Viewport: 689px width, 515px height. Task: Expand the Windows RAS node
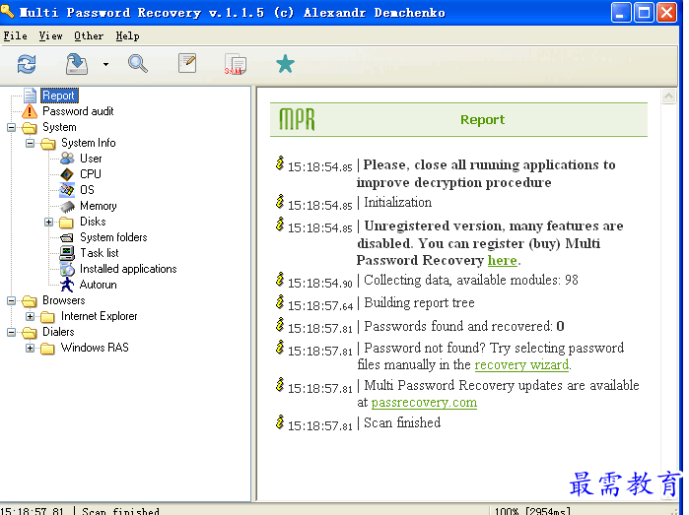pyautogui.click(x=30, y=349)
